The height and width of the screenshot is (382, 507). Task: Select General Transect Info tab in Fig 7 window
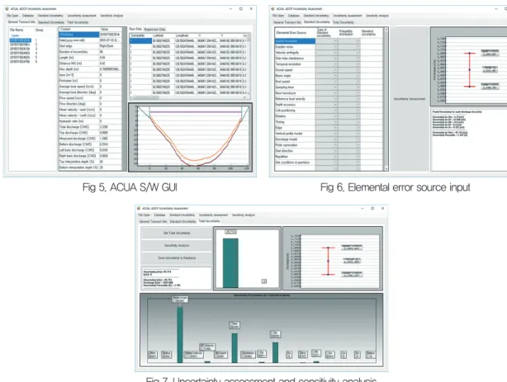click(x=153, y=222)
